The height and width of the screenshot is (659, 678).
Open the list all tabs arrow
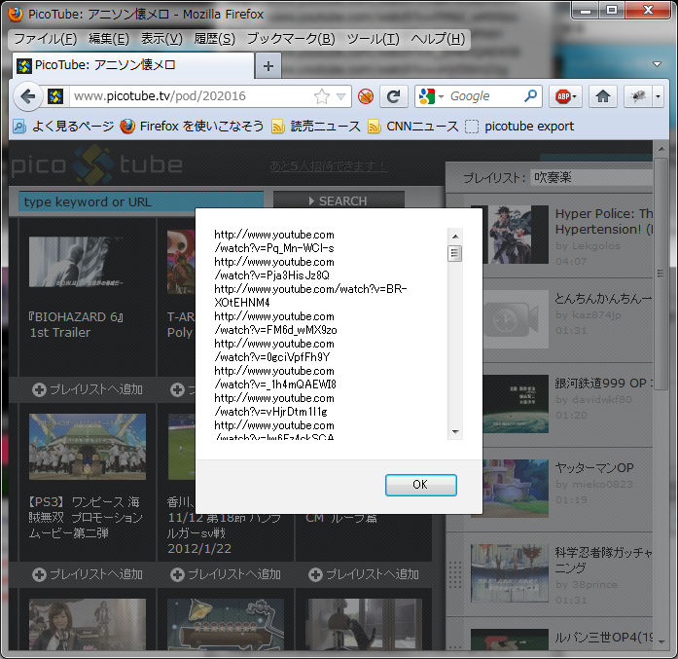pos(657,64)
